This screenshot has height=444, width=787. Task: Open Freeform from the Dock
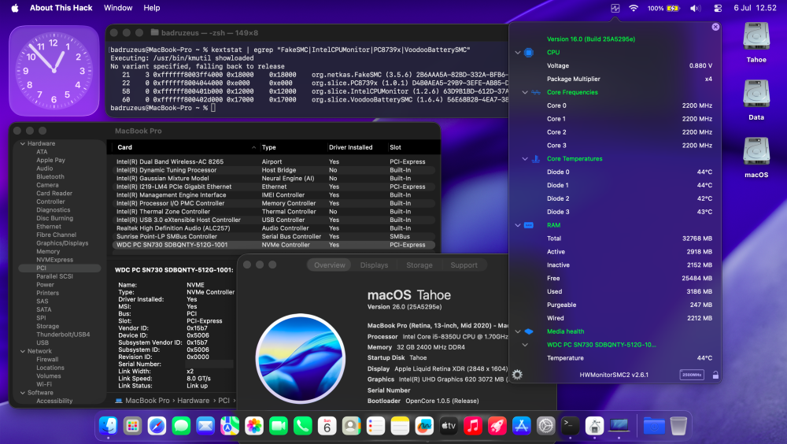pyautogui.click(x=424, y=426)
